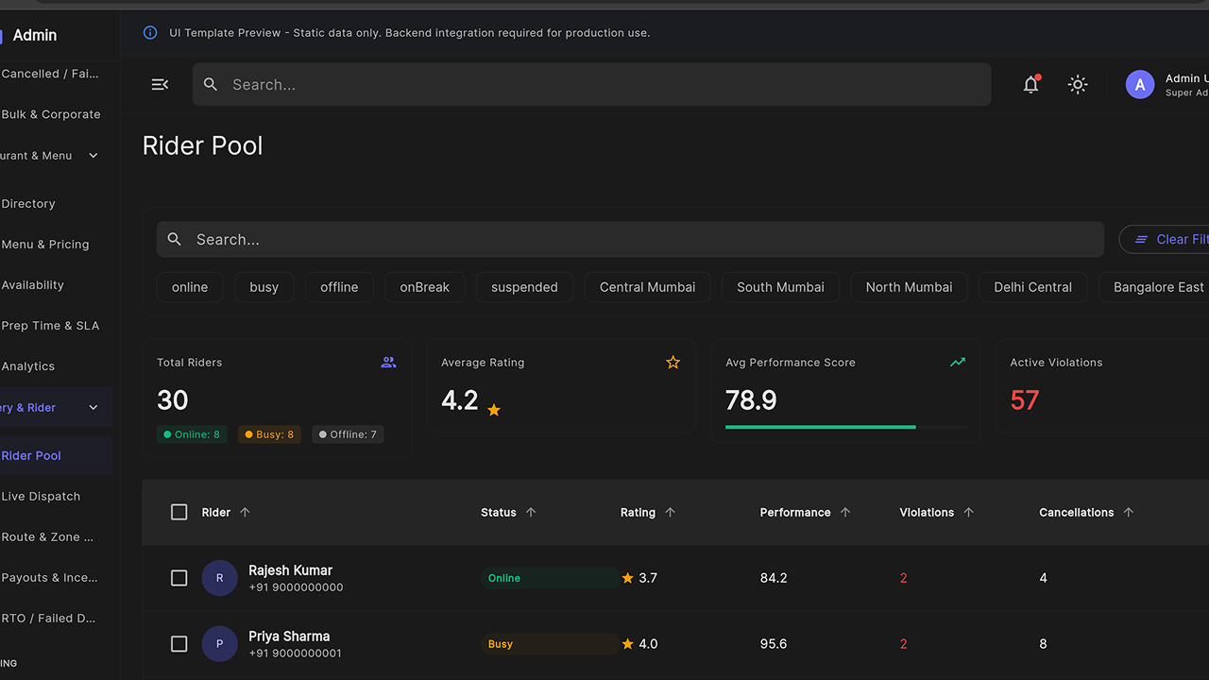
Task: Toggle the suspended filter chip
Action: click(x=524, y=287)
